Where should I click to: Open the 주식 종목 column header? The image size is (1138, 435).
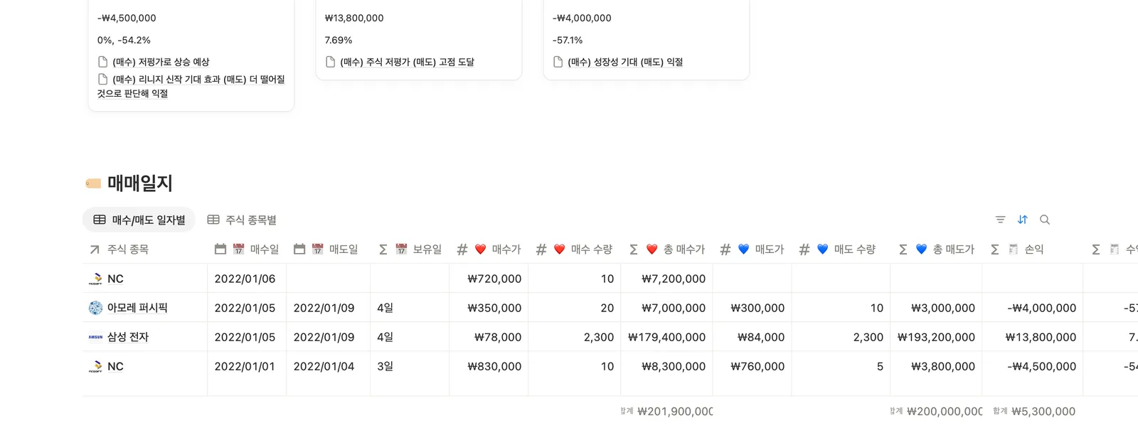(145, 249)
